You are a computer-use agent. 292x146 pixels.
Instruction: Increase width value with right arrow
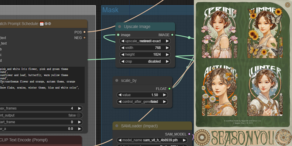point(167,48)
